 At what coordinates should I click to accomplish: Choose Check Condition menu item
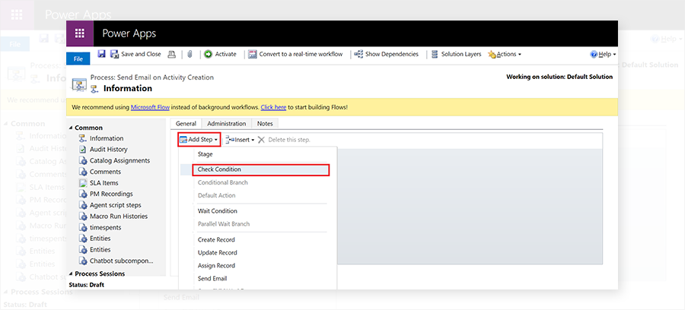261,169
